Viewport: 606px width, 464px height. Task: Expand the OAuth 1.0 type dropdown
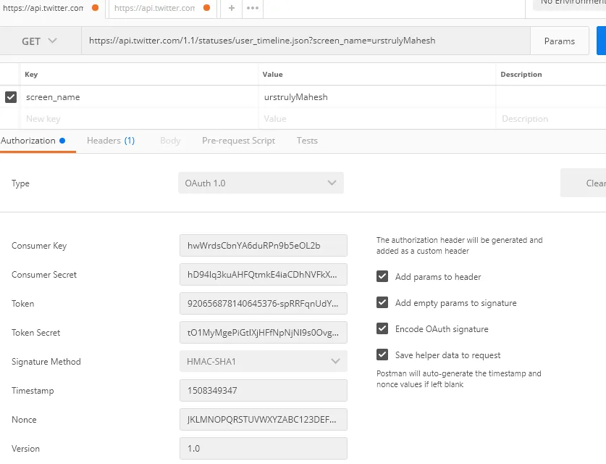[261, 183]
